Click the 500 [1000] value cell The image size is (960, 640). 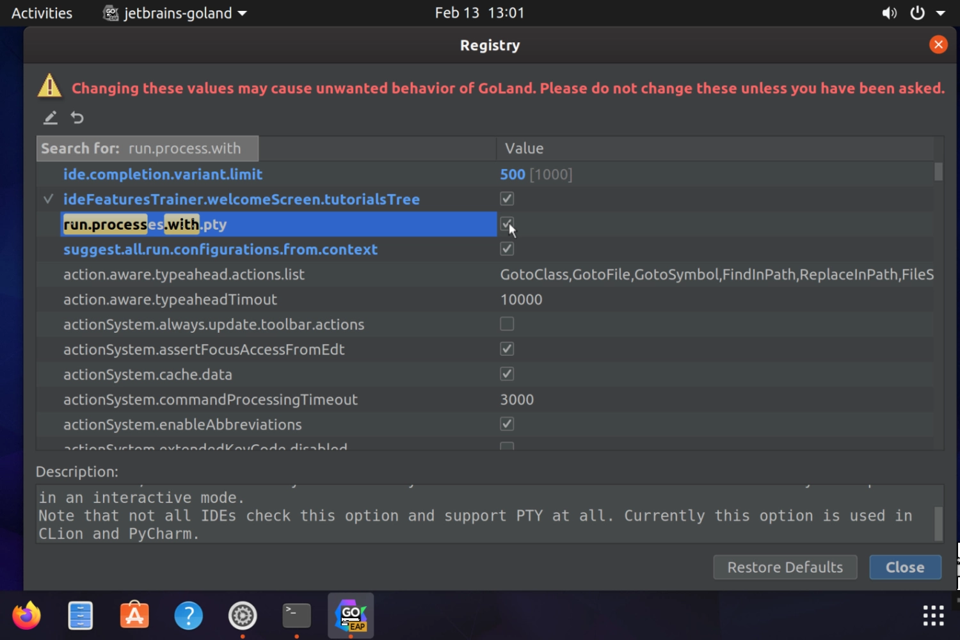[x=536, y=174]
